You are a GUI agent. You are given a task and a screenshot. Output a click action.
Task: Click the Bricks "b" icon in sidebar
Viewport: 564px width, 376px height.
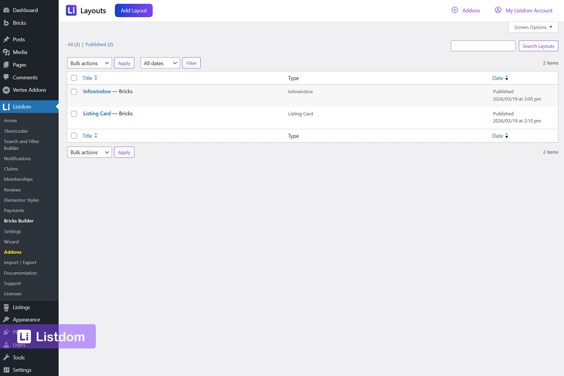pyautogui.click(x=6, y=23)
